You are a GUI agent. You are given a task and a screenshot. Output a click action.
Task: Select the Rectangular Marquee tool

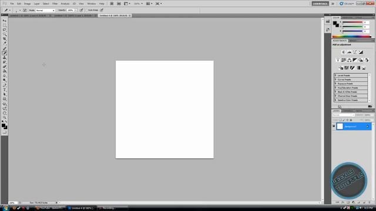(x=4, y=25)
